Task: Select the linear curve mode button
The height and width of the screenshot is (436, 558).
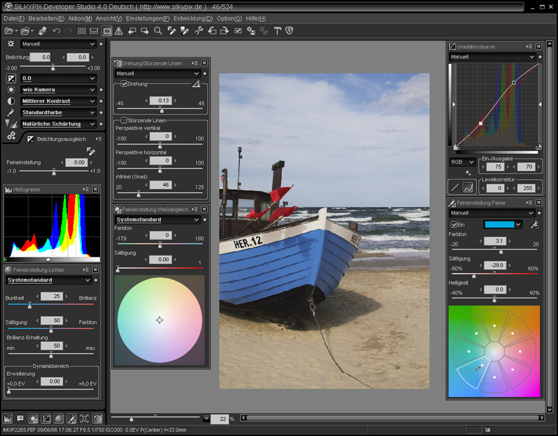Action: [455, 186]
